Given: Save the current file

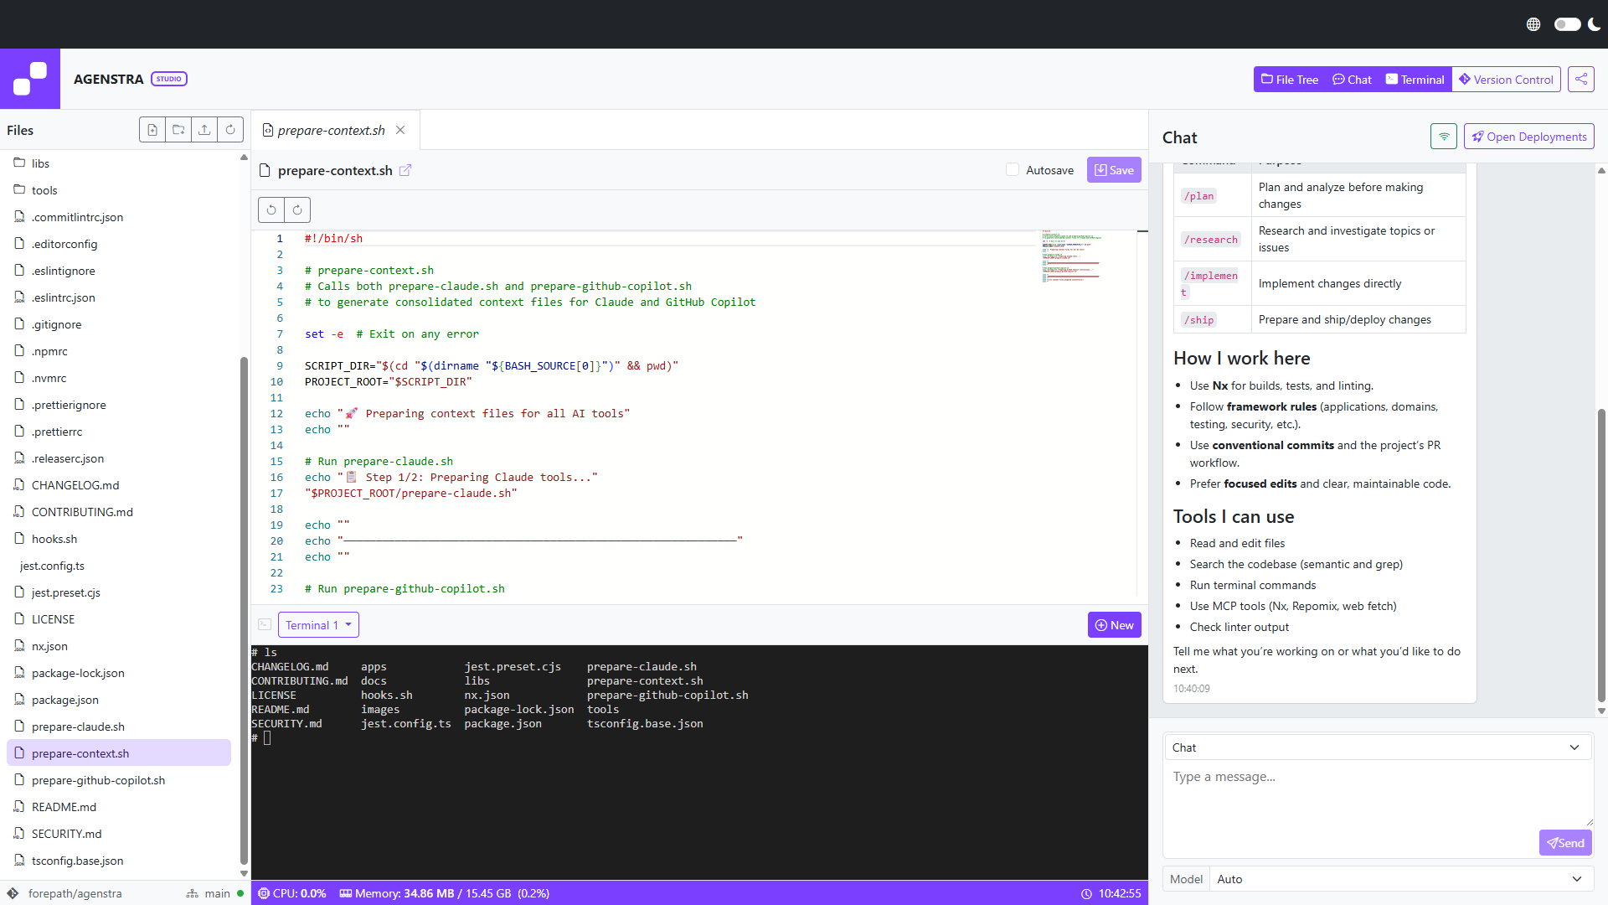Looking at the screenshot, I should point(1114,169).
